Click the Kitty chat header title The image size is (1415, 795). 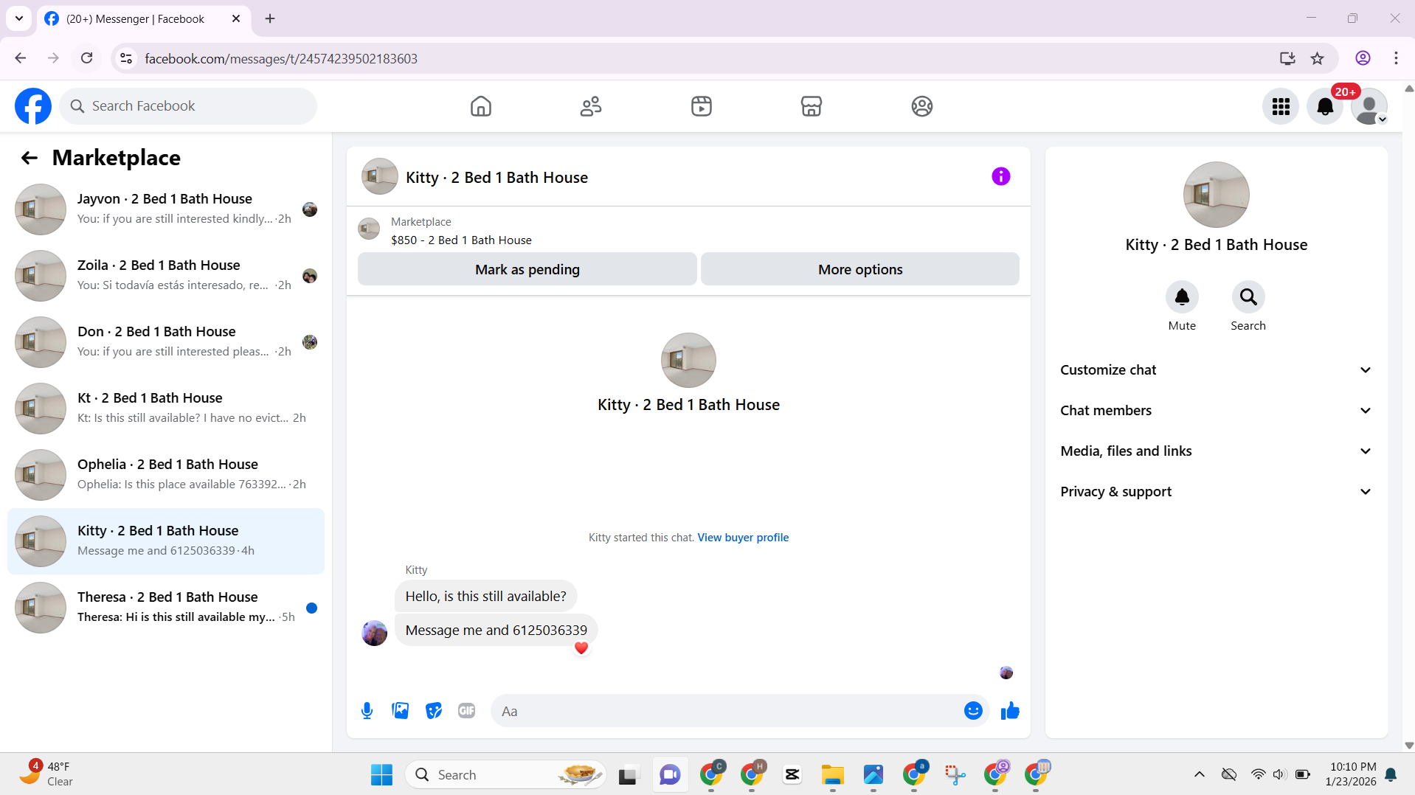497,178
